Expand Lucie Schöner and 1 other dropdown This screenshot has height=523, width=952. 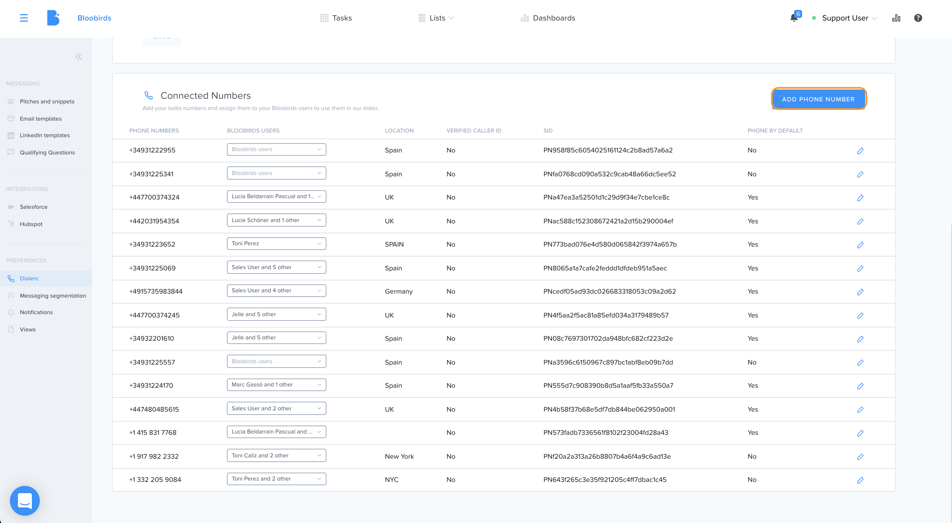tap(276, 220)
